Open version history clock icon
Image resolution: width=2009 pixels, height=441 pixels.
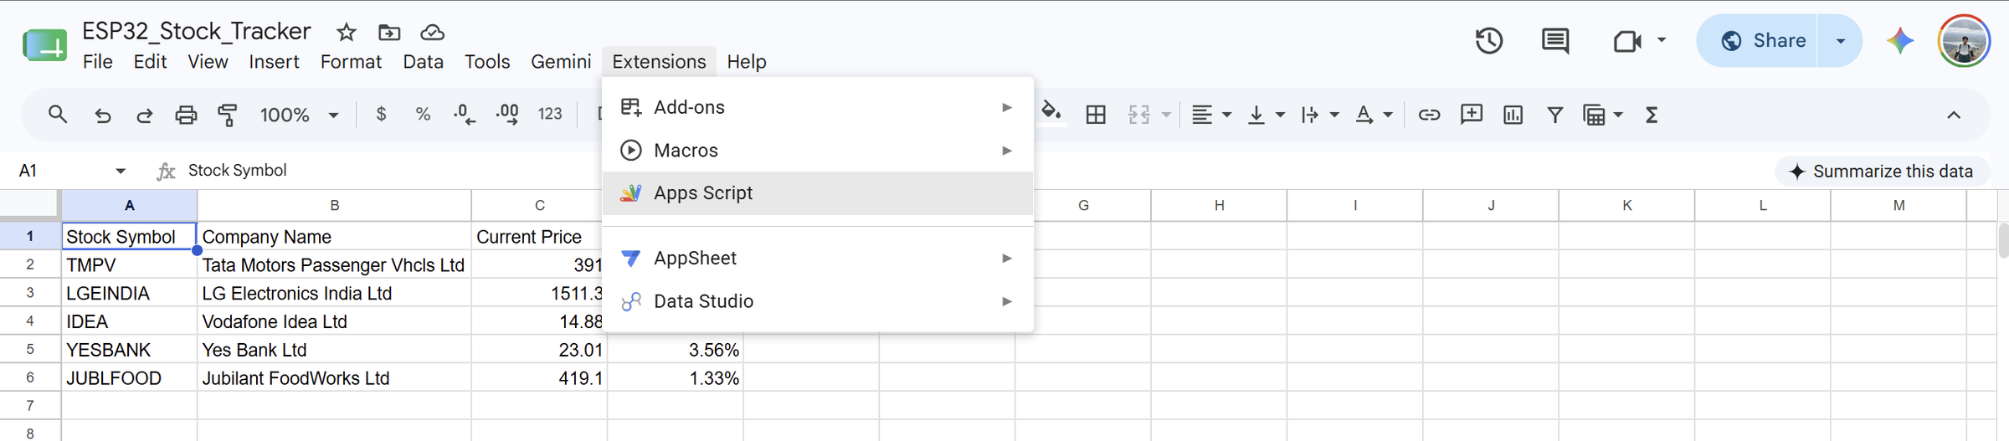[x=1488, y=40]
